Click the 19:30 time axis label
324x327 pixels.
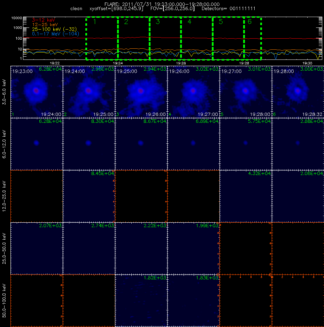pyautogui.click(x=307, y=63)
